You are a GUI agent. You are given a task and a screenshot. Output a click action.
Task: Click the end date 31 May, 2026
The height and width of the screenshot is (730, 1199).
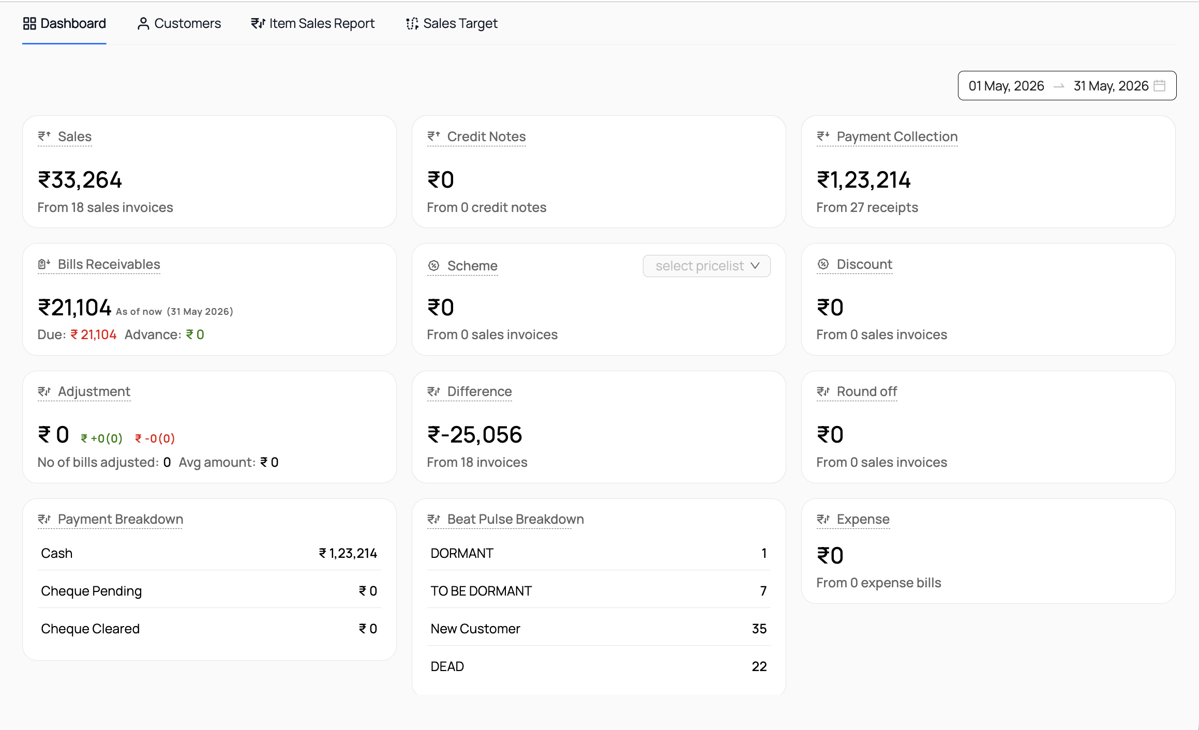pyautogui.click(x=1111, y=86)
